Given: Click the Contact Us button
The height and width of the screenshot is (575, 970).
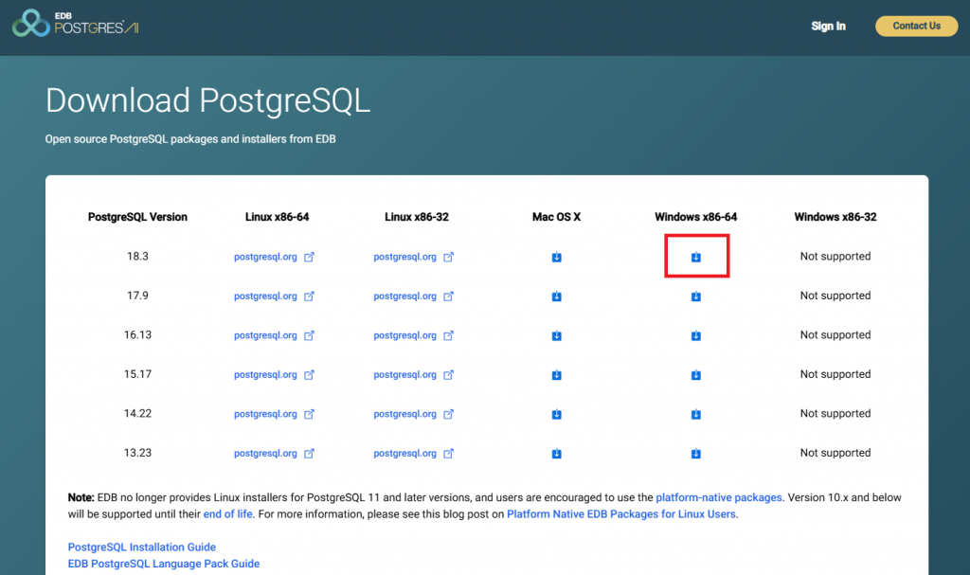Looking at the screenshot, I should [x=916, y=26].
